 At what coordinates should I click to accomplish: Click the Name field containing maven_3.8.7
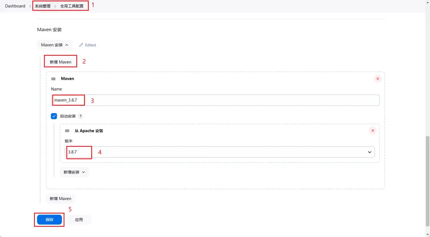[215, 100]
